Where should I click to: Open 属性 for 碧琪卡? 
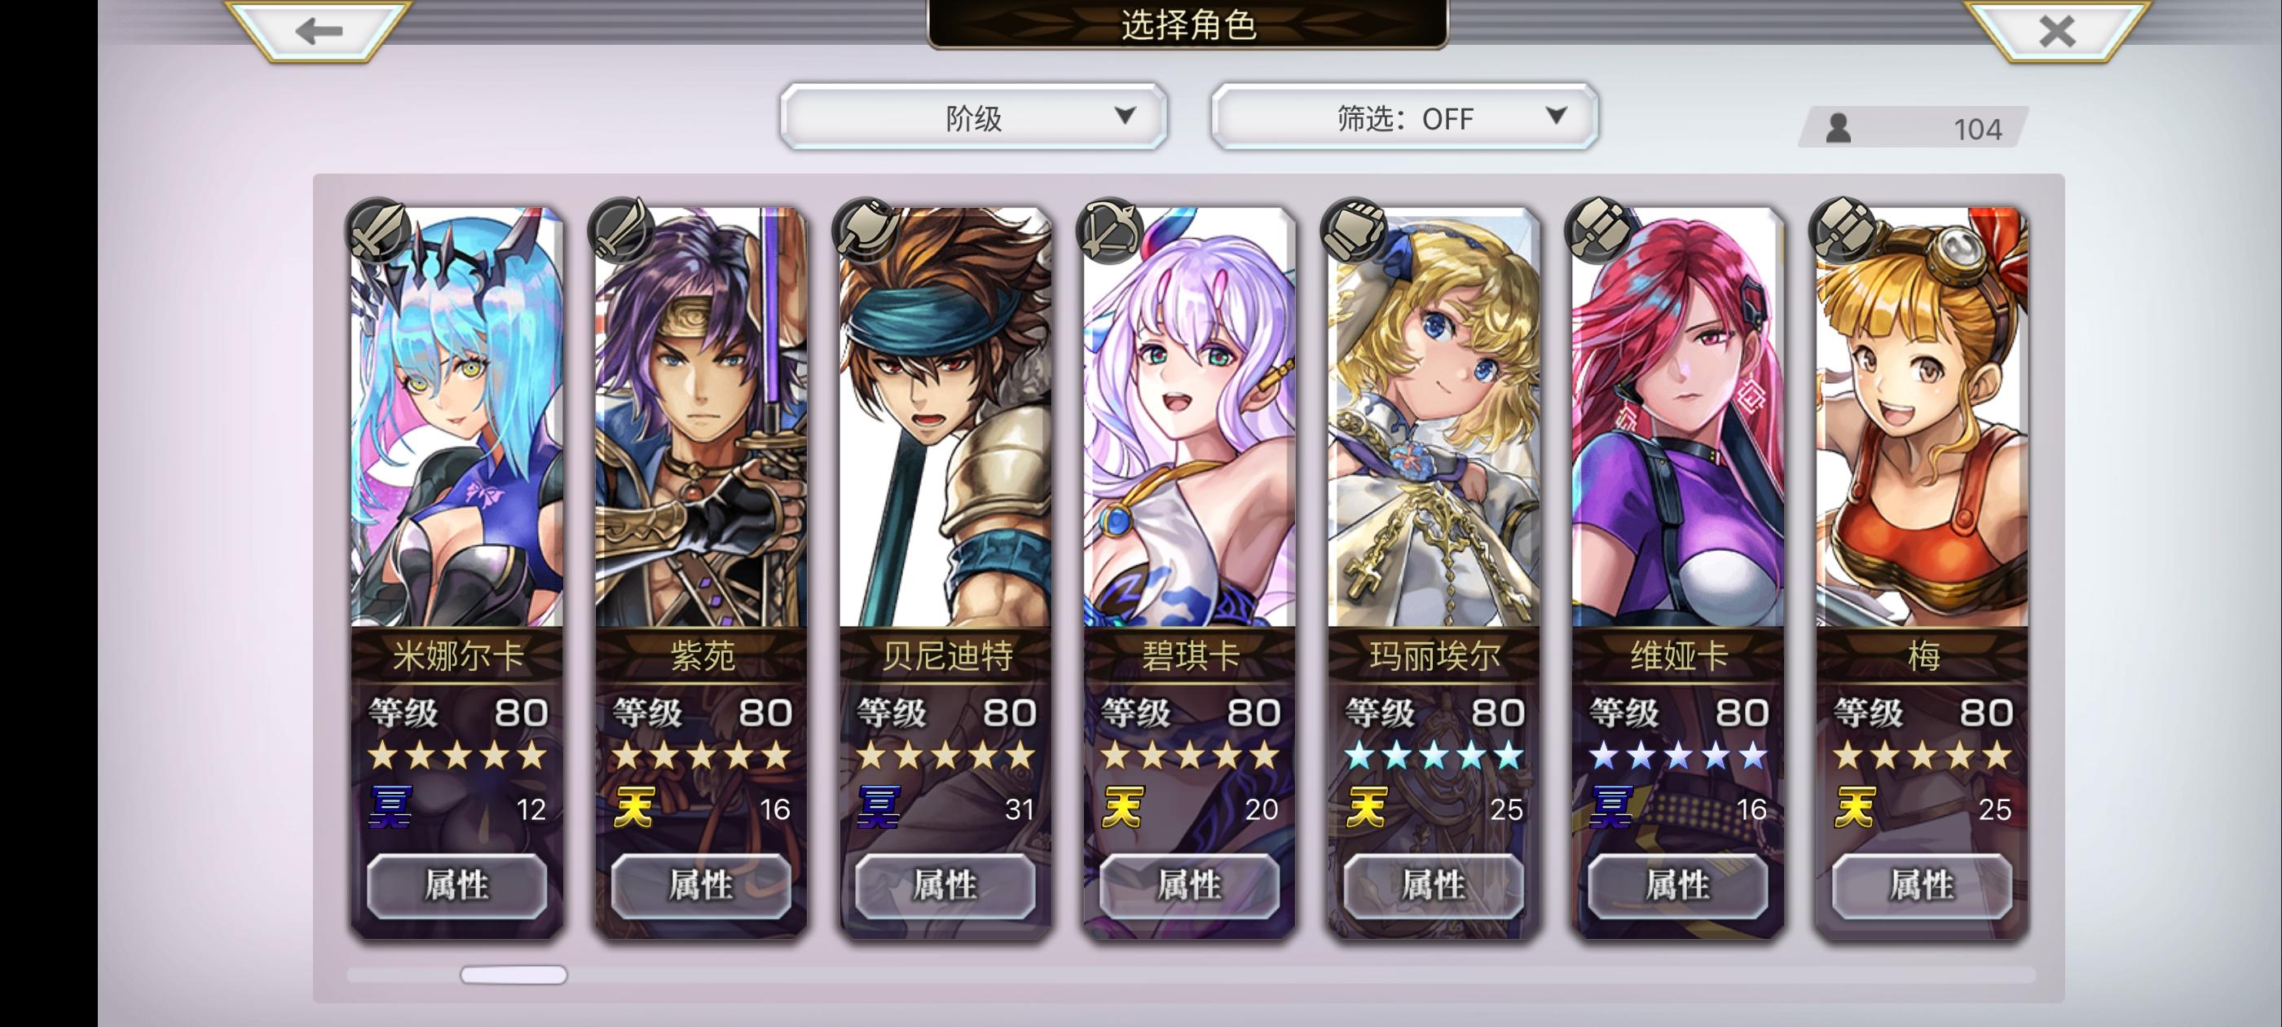tap(1190, 885)
